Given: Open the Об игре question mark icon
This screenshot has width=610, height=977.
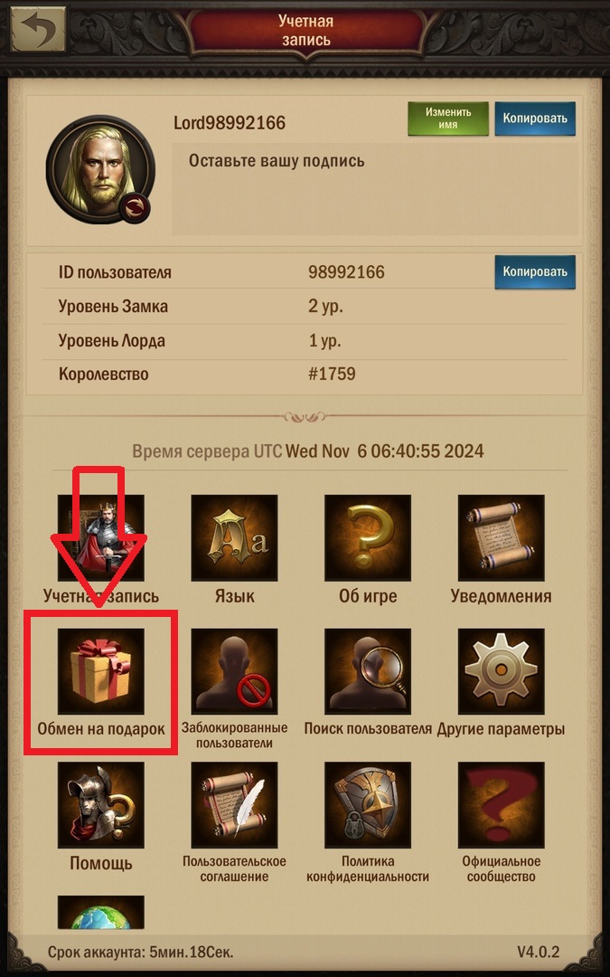Looking at the screenshot, I should pyautogui.click(x=367, y=537).
